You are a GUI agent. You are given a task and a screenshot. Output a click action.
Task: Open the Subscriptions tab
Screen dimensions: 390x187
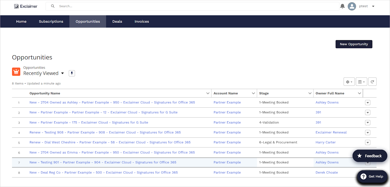51,22
